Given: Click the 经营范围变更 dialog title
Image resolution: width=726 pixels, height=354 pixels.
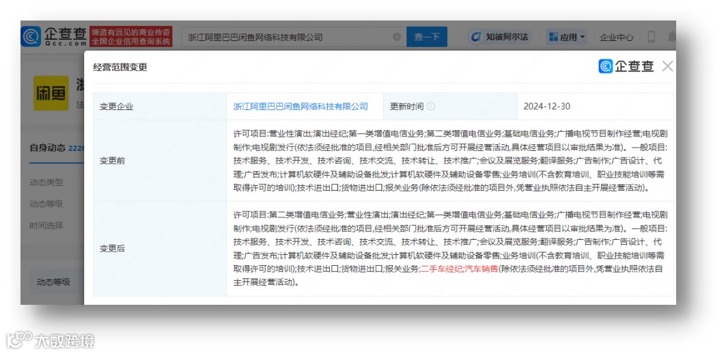Looking at the screenshot, I should (120, 67).
